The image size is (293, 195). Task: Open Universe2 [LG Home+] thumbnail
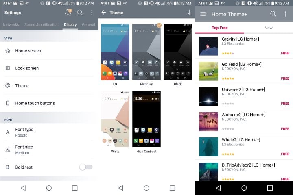coord(208,96)
